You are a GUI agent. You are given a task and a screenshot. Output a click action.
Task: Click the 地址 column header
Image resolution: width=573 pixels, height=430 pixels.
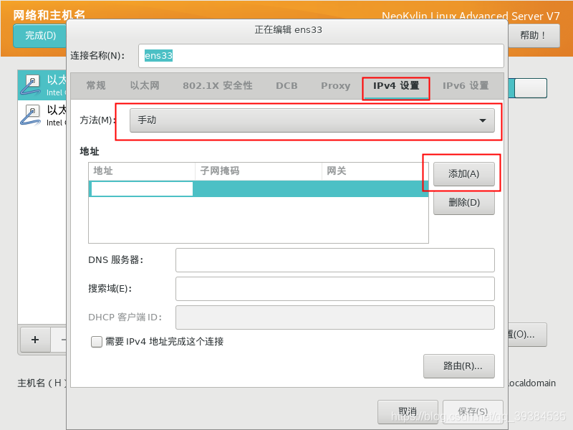coord(142,171)
